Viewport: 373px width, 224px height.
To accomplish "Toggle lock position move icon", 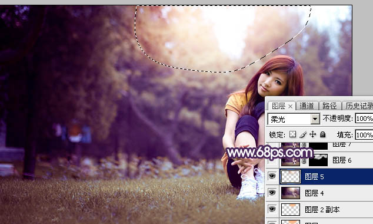I will point(312,134).
